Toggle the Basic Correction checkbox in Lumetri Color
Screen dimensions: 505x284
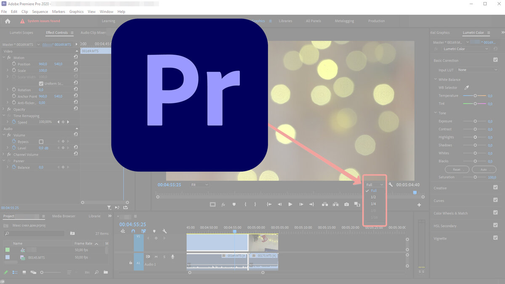coord(495,60)
